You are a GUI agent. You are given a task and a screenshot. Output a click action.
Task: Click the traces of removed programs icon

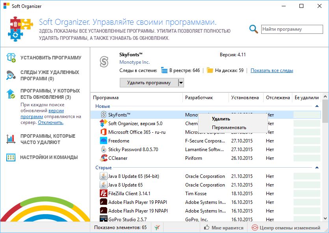11,76
